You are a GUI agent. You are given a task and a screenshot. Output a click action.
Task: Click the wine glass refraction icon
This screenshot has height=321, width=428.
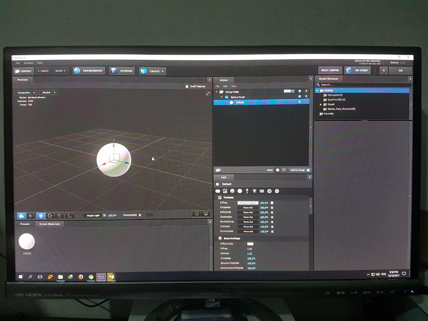[x=247, y=191]
